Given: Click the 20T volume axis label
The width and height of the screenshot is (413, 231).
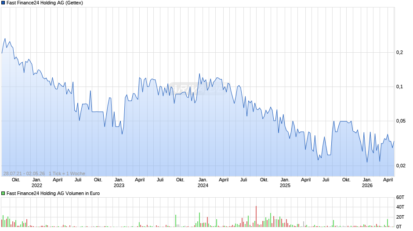Looking at the screenshot, I should [400, 217].
